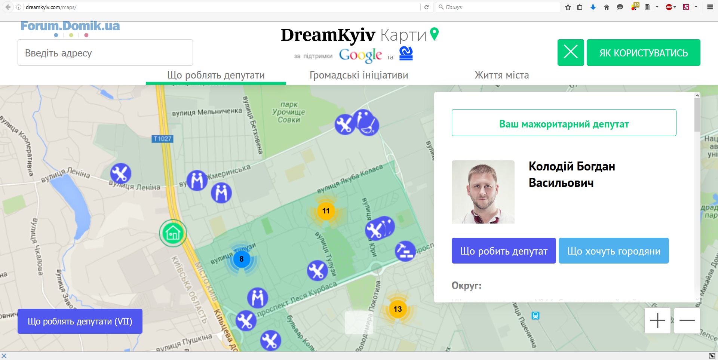Click the Колодій Богдан Васильович name
The height and width of the screenshot is (360, 718).
coord(572,175)
